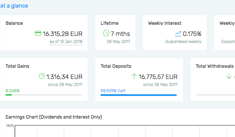The height and width of the screenshot is (137, 235).
Task: Click 'since 28 May 2017' under Total Gains
Action: coord(65,84)
